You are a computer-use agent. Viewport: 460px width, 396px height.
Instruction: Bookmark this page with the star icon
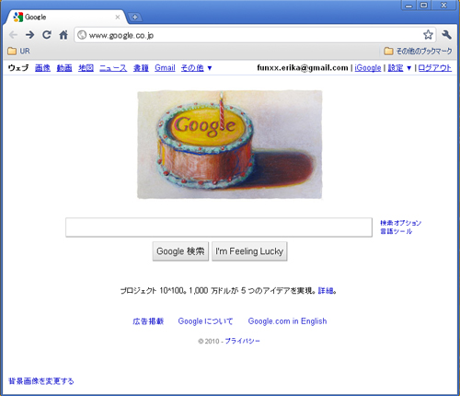tap(428, 35)
